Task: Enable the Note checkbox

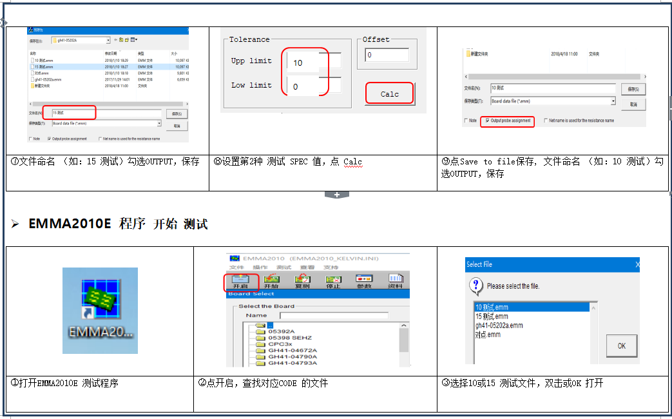Action: click(x=31, y=139)
